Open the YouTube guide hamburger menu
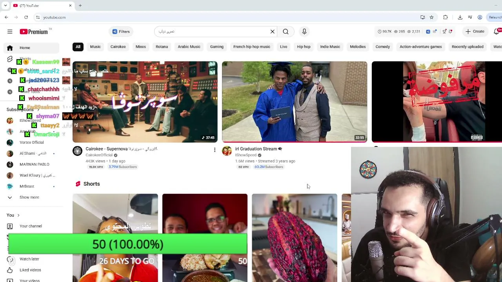The width and height of the screenshot is (502, 282). [10, 32]
